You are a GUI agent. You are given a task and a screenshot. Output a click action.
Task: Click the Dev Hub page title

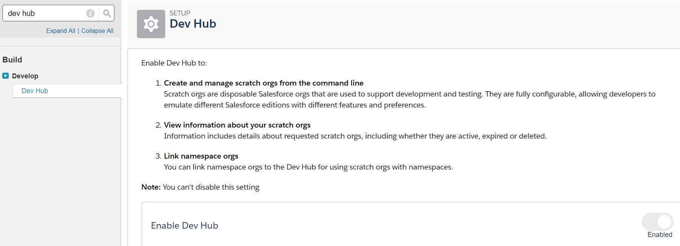[x=193, y=24]
